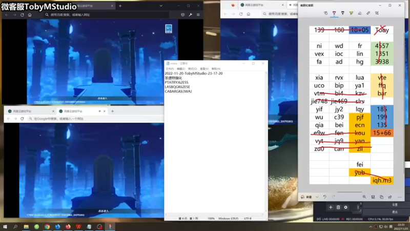Open the hamburger menu in top-left Firefox
This screenshot has width=410, height=231.
[198, 15]
